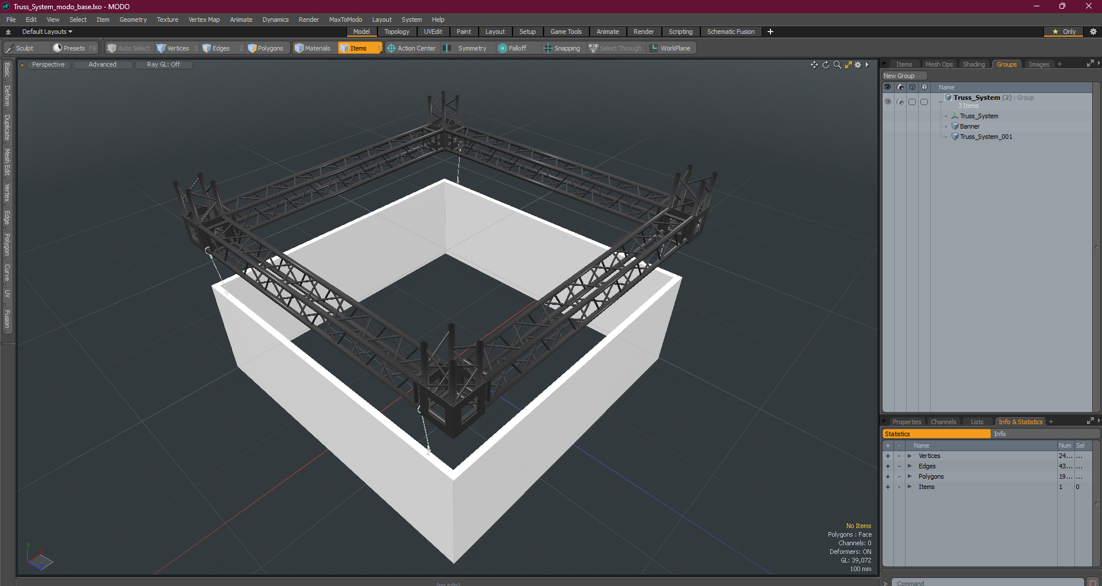
Task: Add a tab beside Info & Statistics
Action: pyautogui.click(x=1051, y=422)
